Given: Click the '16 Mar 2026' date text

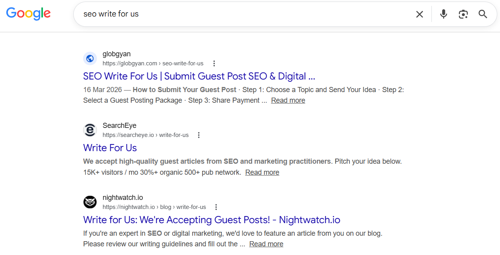Looking at the screenshot, I should [102, 90].
